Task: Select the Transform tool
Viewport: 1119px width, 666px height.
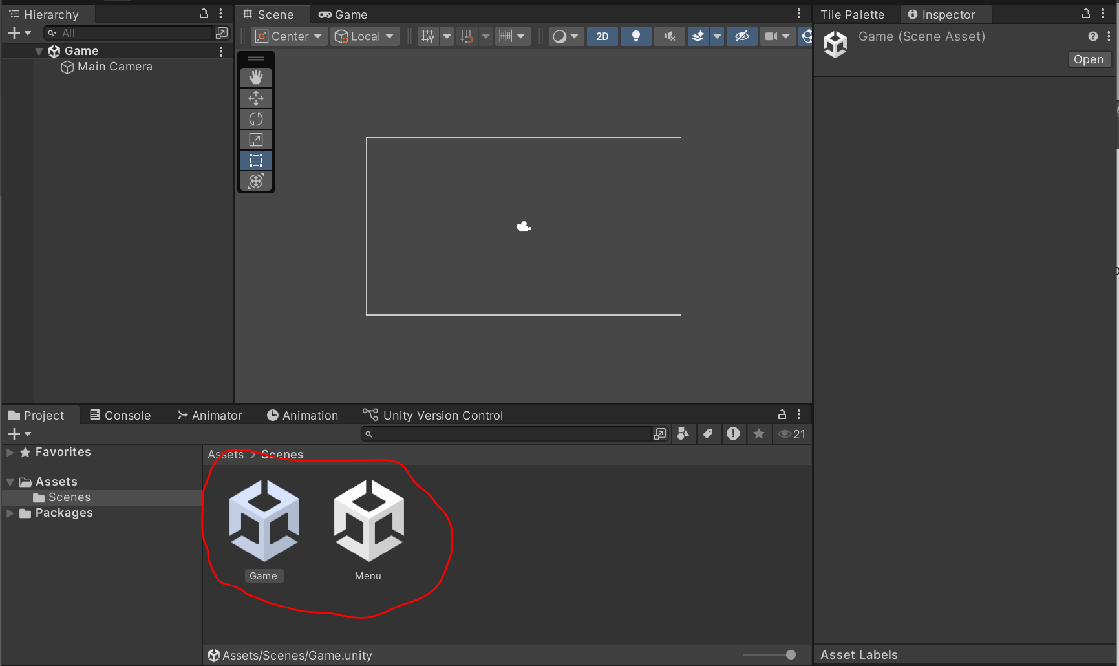Action: (x=256, y=181)
